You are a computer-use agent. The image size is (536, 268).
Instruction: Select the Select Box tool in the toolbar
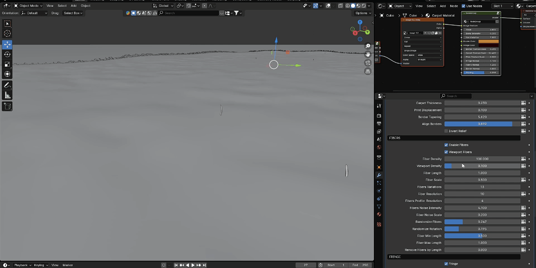pos(7,24)
